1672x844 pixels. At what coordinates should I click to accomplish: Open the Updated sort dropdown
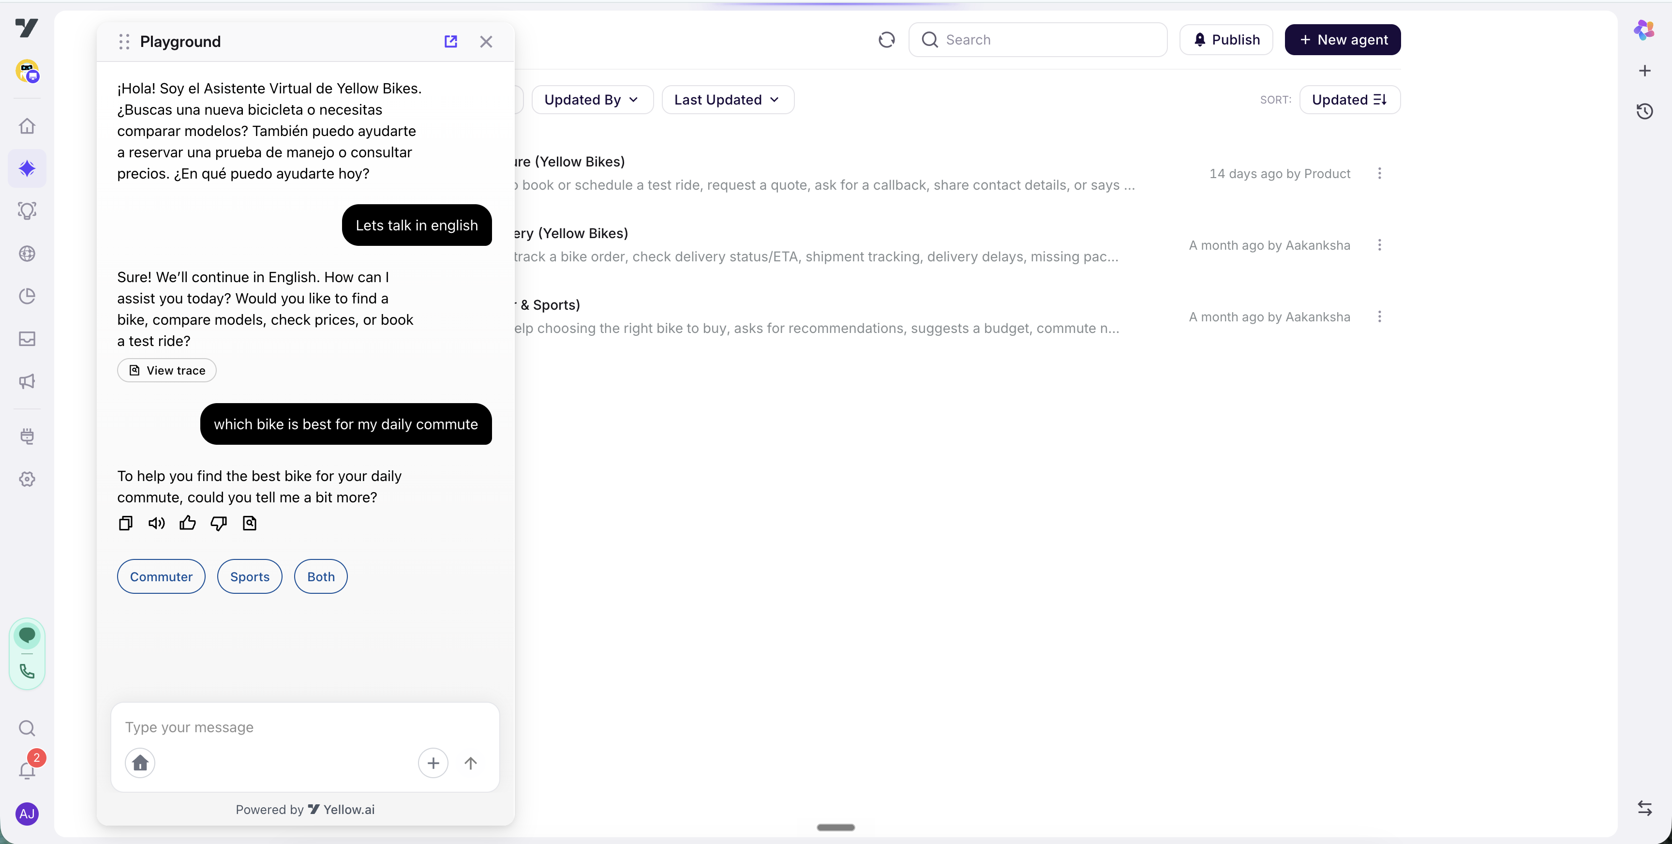(1350, 100)
